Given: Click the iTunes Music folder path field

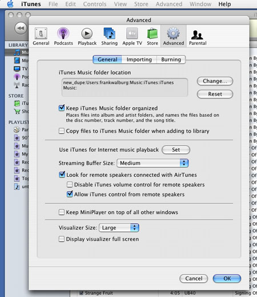Looking at the screenshot, I should (125, 88).
